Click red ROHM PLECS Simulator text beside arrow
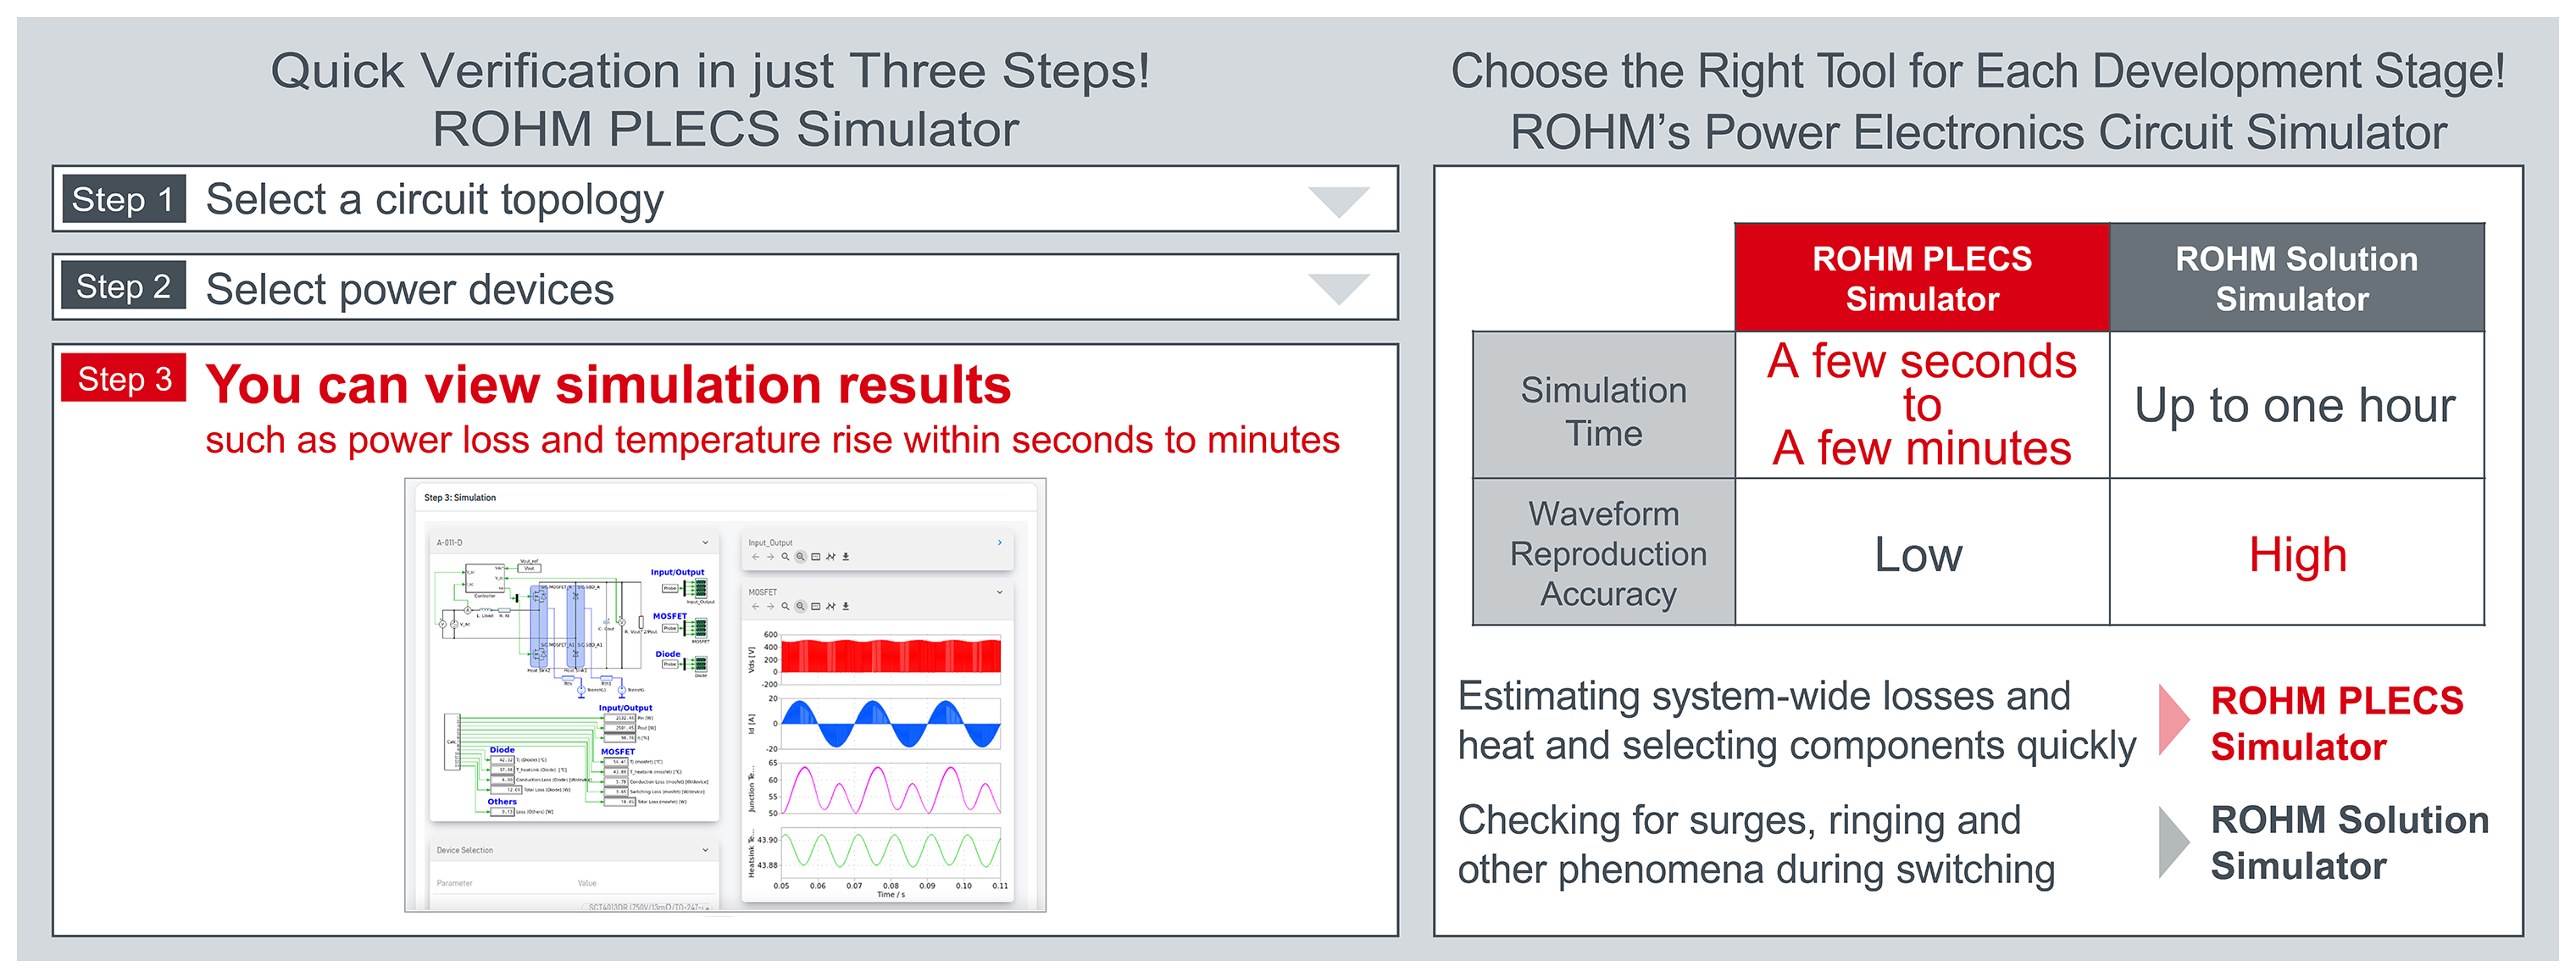The height and width of the screenshot is (978, 2576). click(x=2336, y=724)
